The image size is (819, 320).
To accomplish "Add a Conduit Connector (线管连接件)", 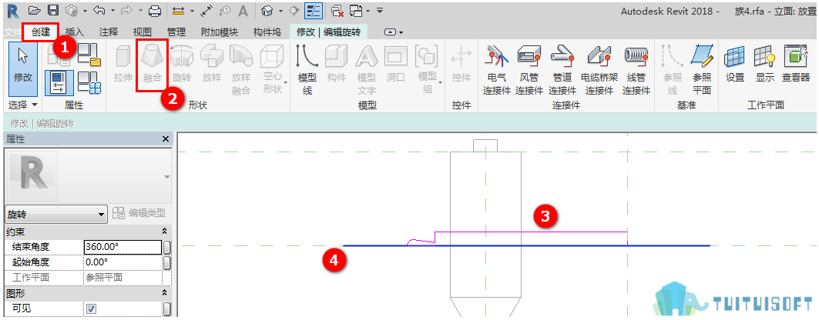I will 636,70.
